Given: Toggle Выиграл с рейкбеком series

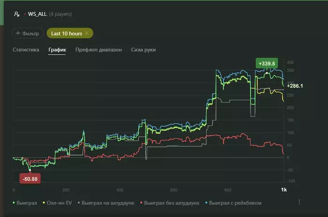Looking at the screenshot, I should (x=233, y=203).
